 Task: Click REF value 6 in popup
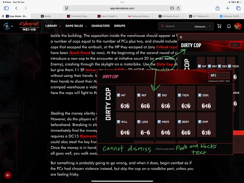tap(145, 106)
